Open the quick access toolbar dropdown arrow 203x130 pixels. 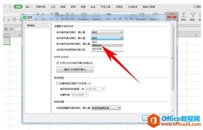tap(10, 6)
